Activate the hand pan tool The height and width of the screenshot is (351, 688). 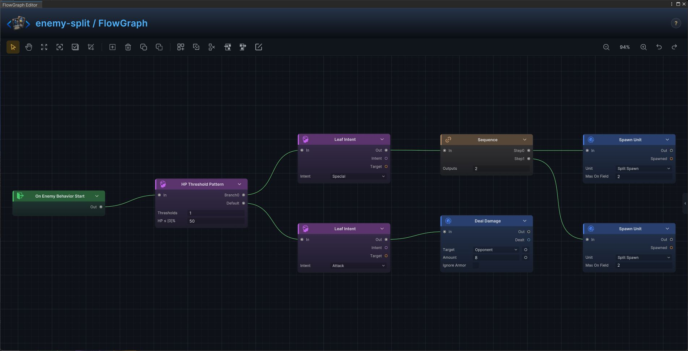[x=29, y=47]
